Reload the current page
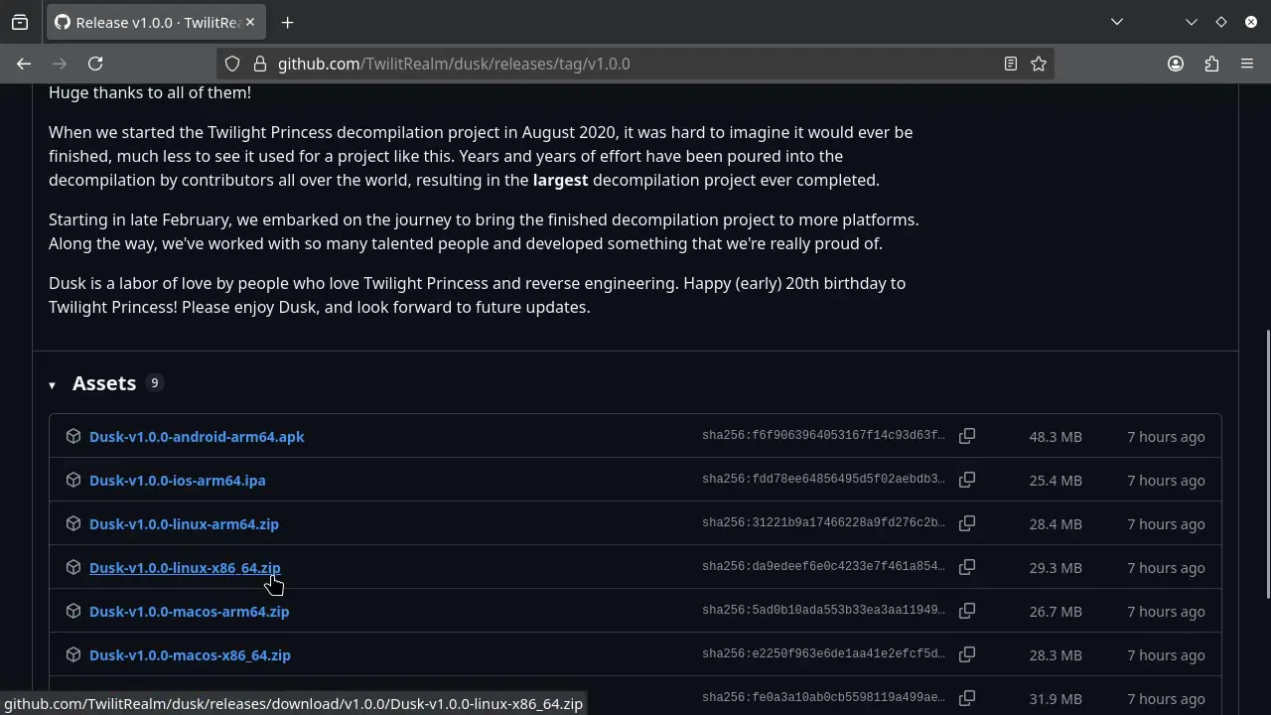The height and width of the screenshot is (715, 1271). pos(95,64)
